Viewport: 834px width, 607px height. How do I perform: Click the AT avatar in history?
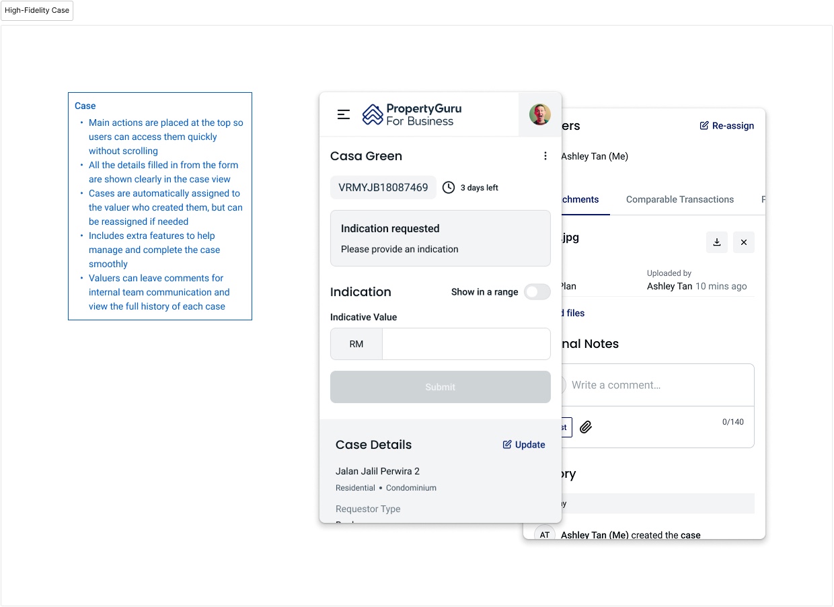(545, 535)
